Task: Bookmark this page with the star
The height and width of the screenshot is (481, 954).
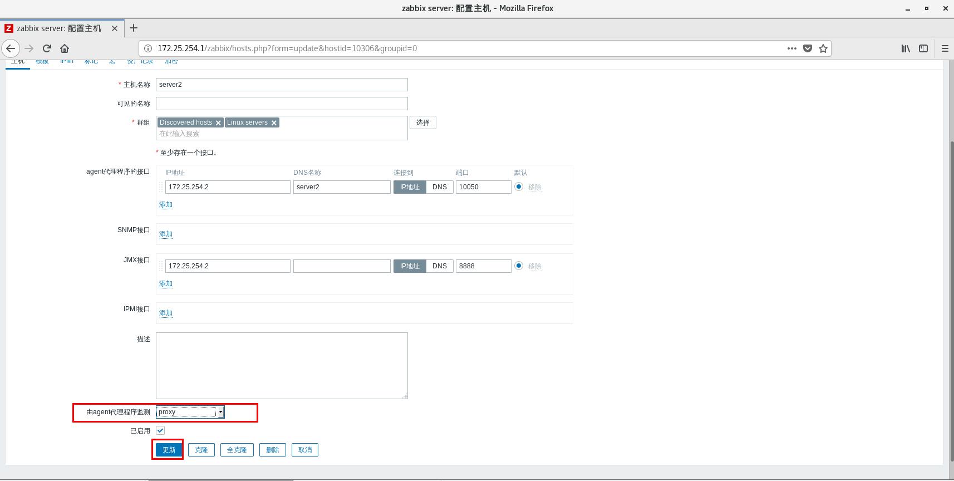Action: [x=823, y=48]
